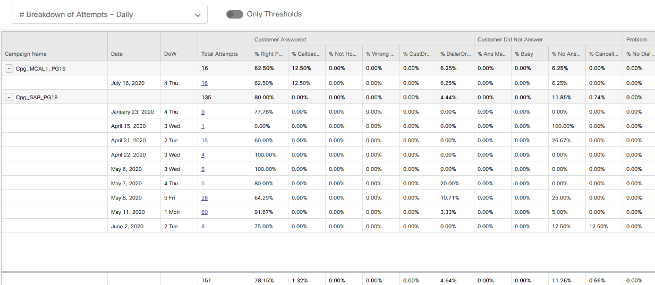Sort by Date column header
Screen dimensions: 655x285
click(117, 54)
